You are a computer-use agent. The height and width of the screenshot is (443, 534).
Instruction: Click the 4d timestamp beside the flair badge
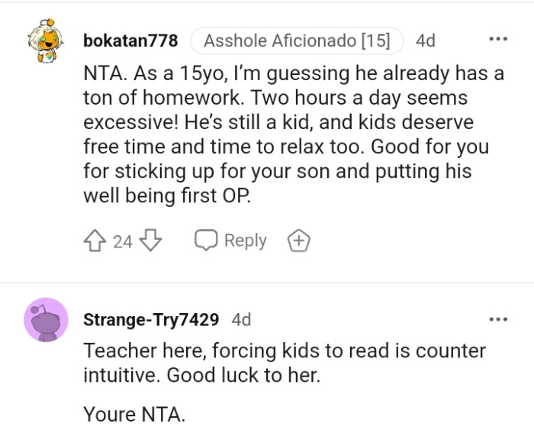coord(426,40)
